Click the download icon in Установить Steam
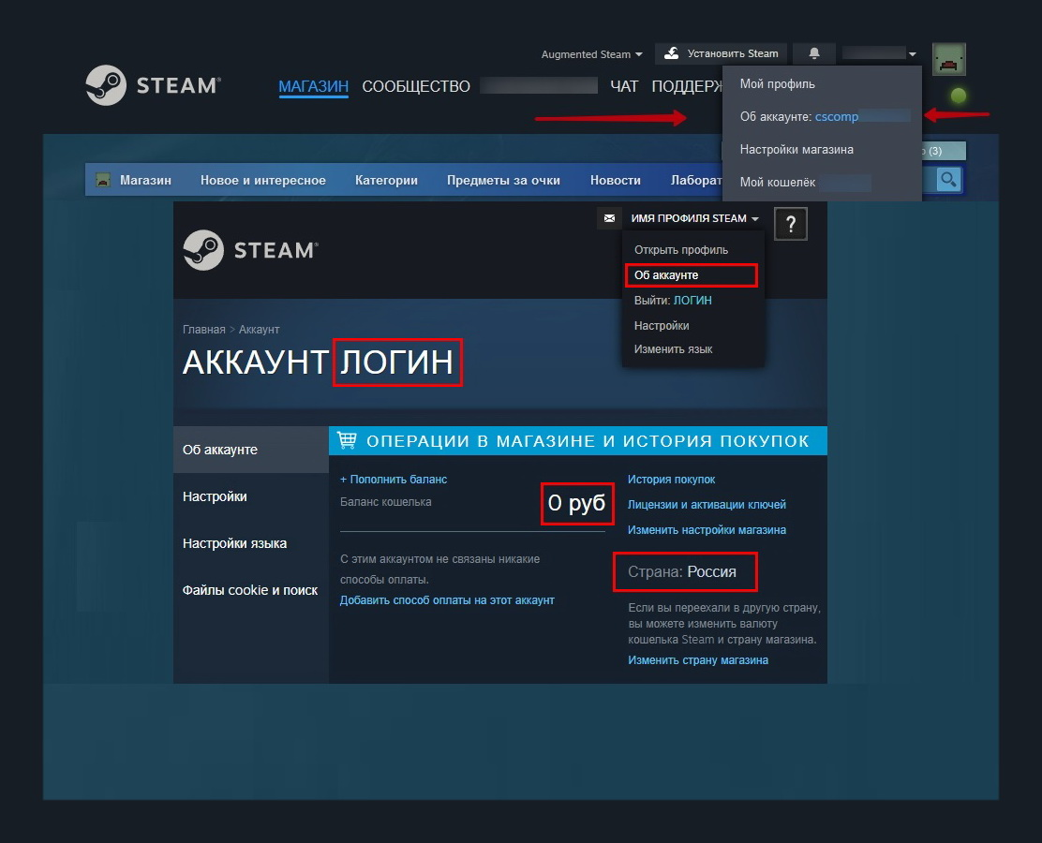This screenshot has width=1042, height=843. (x=672, y=53)
